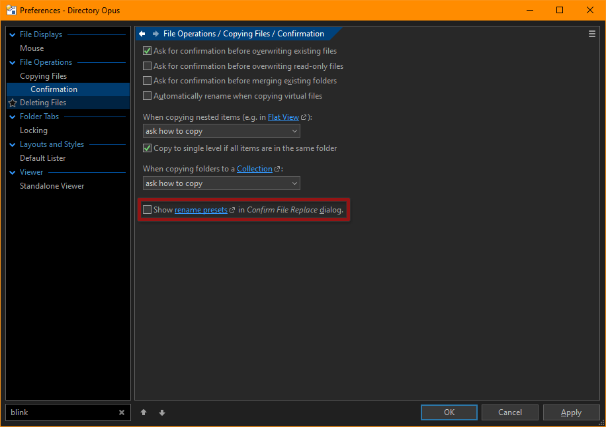
Task: Open the Mouse preferences page
Action: point(32,48)
